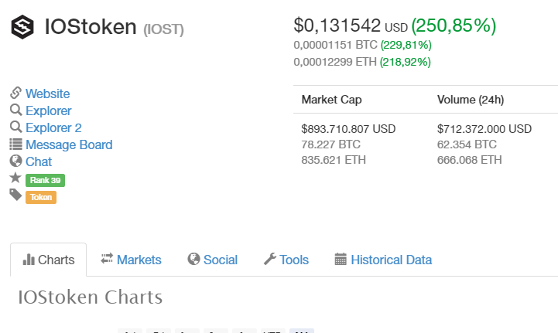Click the exchange arrows icon on Markets tab
The height and width of the screenshot is (333, 558).
point(107,260)
